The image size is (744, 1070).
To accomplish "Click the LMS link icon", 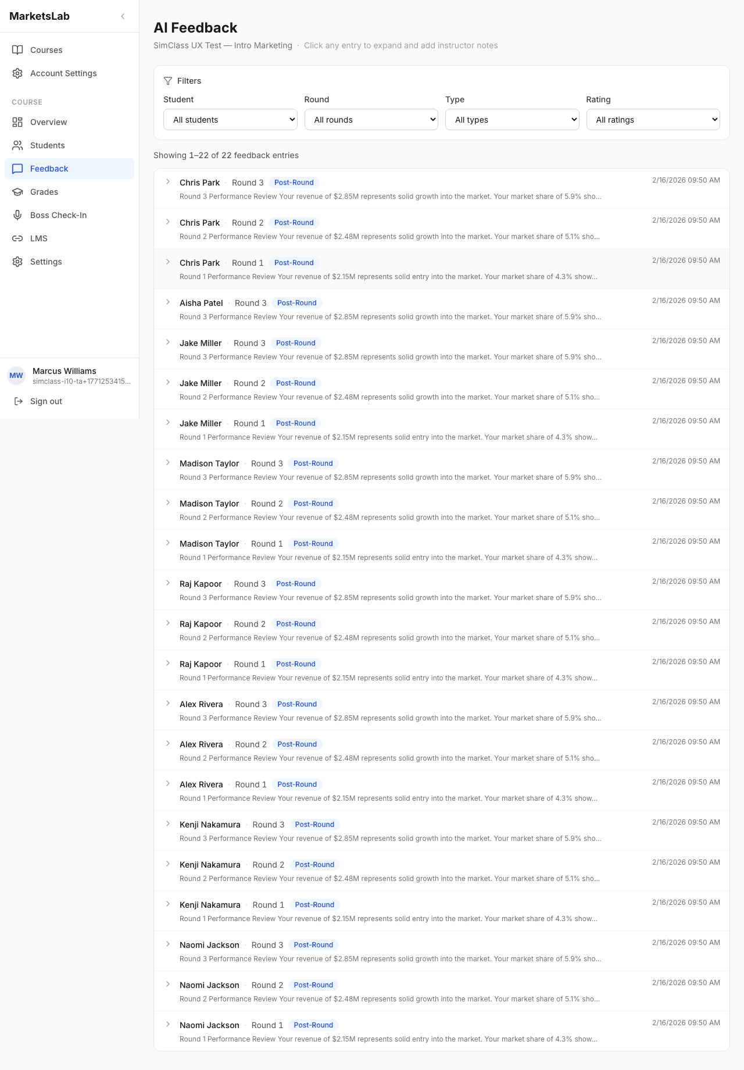I will 17,238.
